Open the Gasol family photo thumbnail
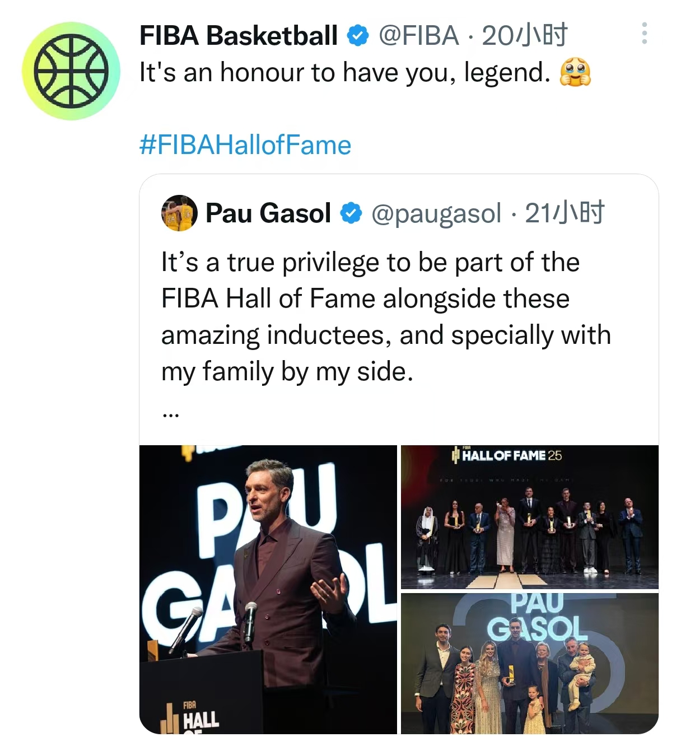 click(x=529, y=663)
